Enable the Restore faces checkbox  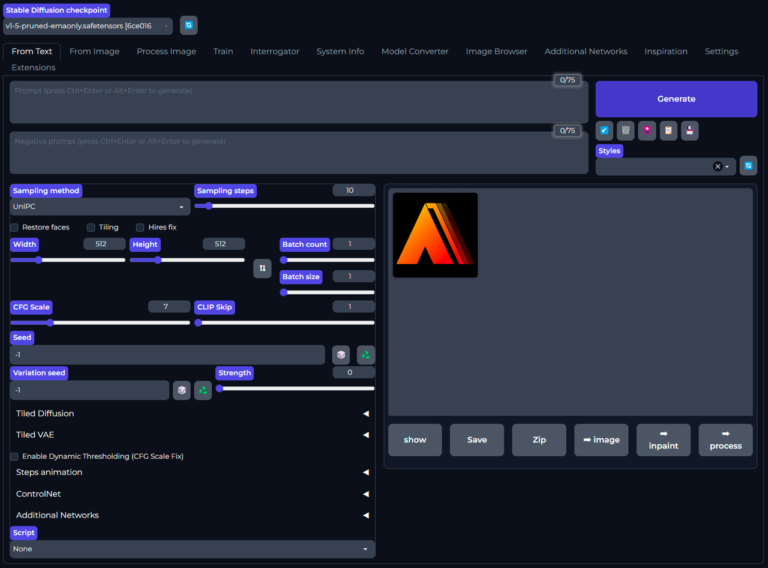(x=14, y=228)
